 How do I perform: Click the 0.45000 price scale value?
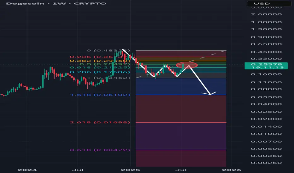pos(266,52)
